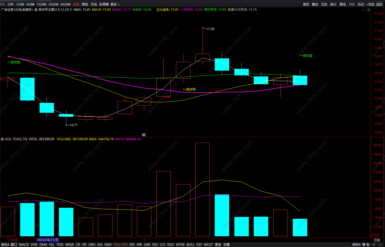Expand the 更多 periods menu at top
This screenshot has width=385, height=247.
(x=115, y=4)
